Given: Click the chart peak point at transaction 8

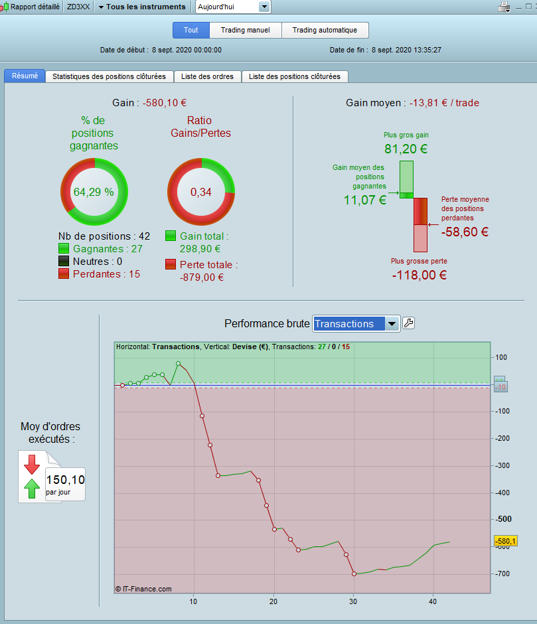Looking at the screenshot, I should (179, 363).
